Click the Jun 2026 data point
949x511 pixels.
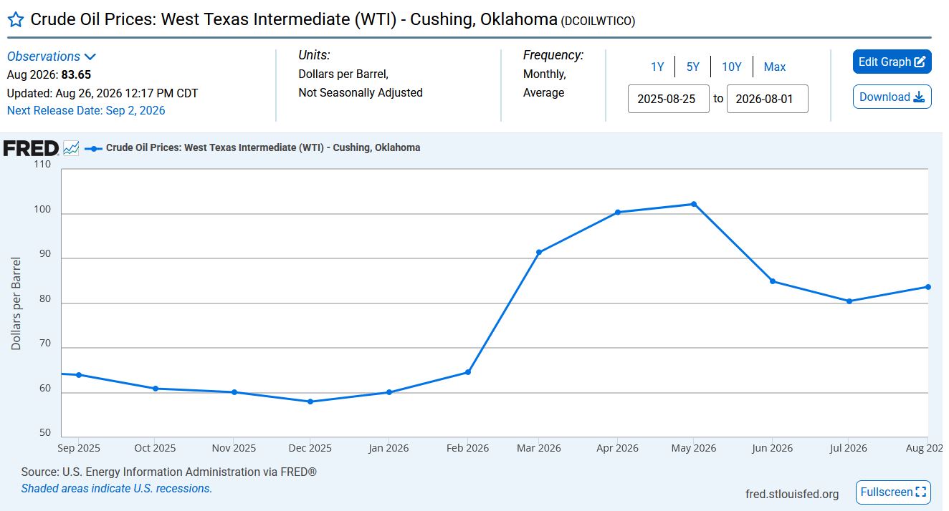pos(773,281)
